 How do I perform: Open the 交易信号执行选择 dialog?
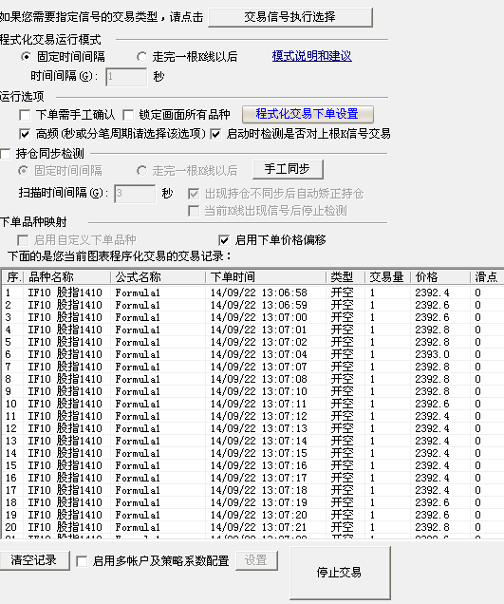pos(290,17)
